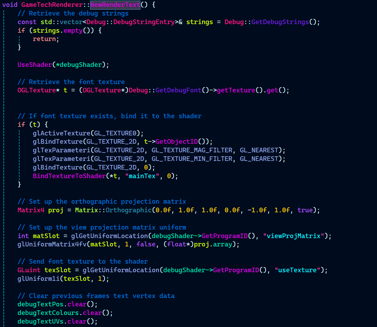
Task: Click the debugTextPos variable
Action: tap(40, 304)
